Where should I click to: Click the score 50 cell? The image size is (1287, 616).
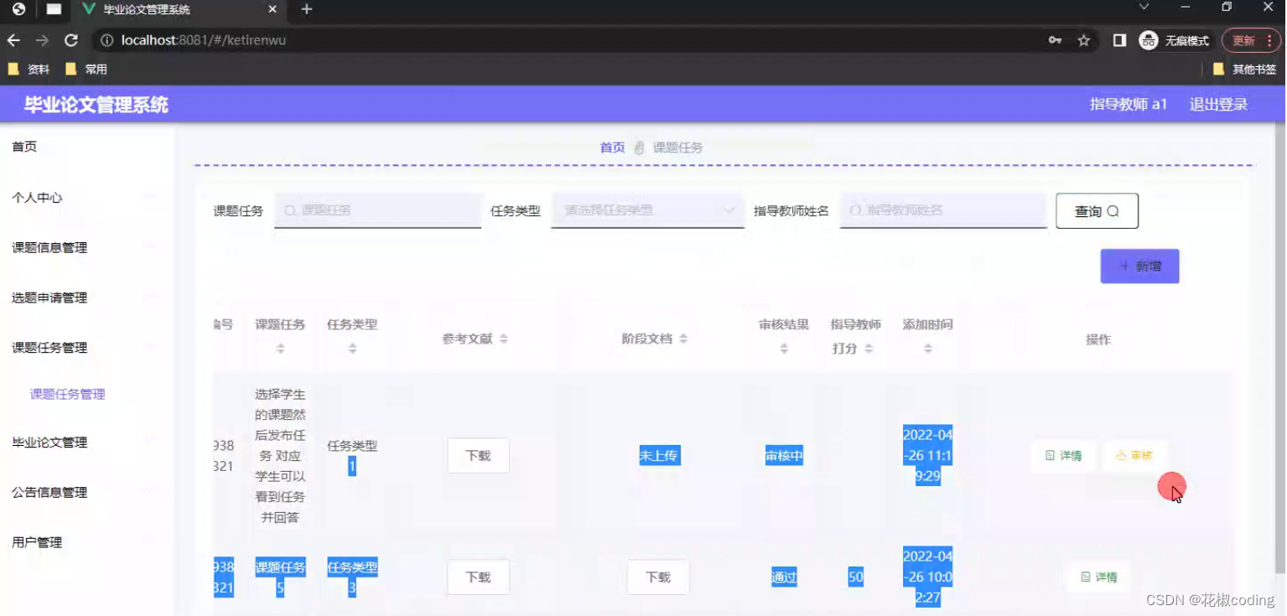coord(855,577)
